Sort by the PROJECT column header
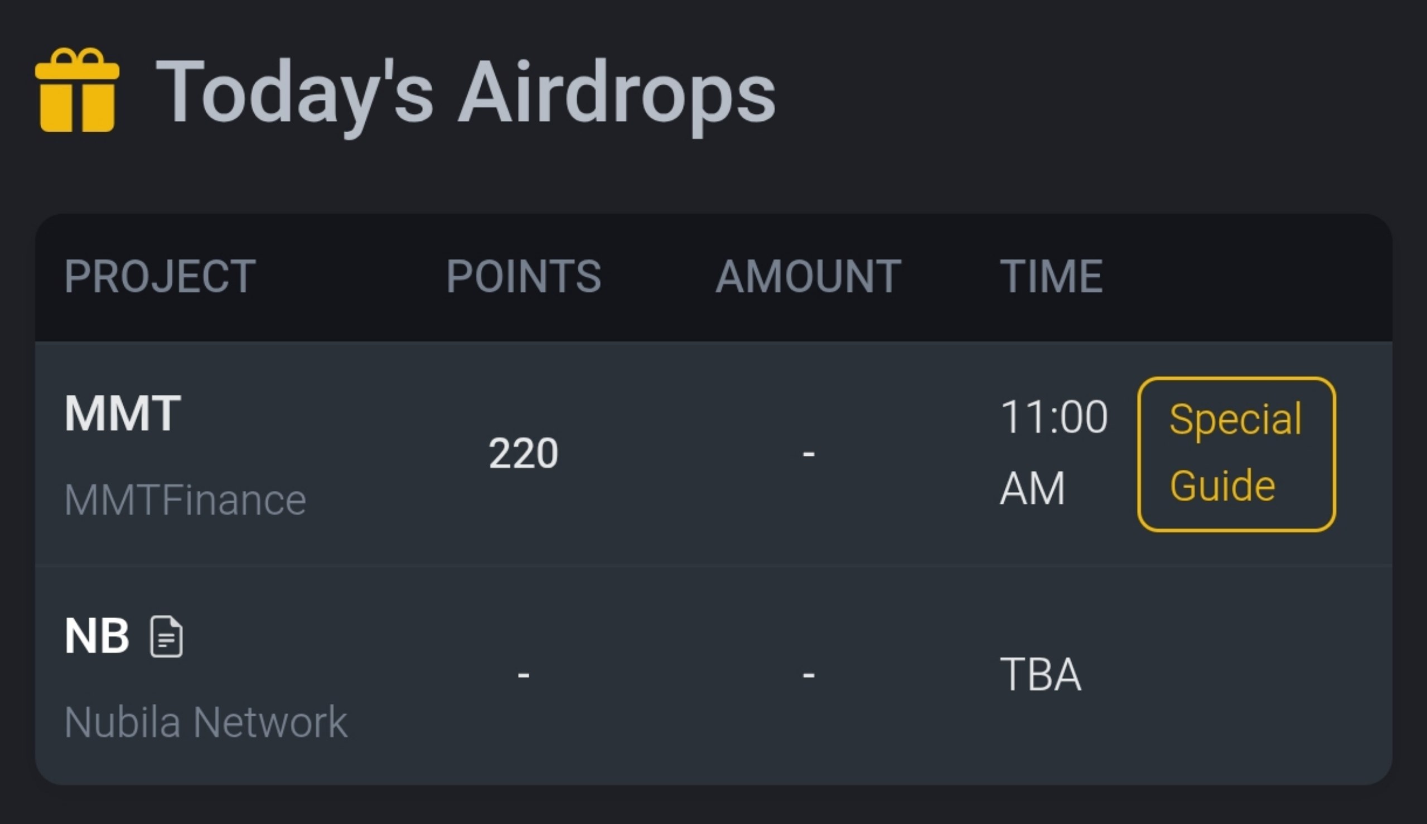Screen dimensions: 1427x824 [160, 276]
